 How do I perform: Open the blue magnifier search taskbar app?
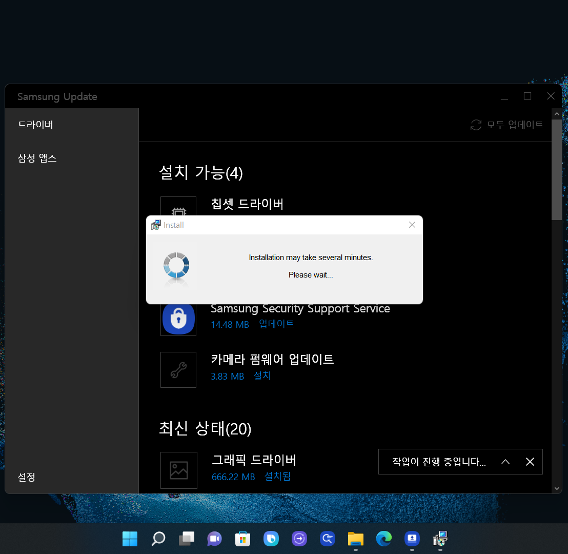pos(328,539)
